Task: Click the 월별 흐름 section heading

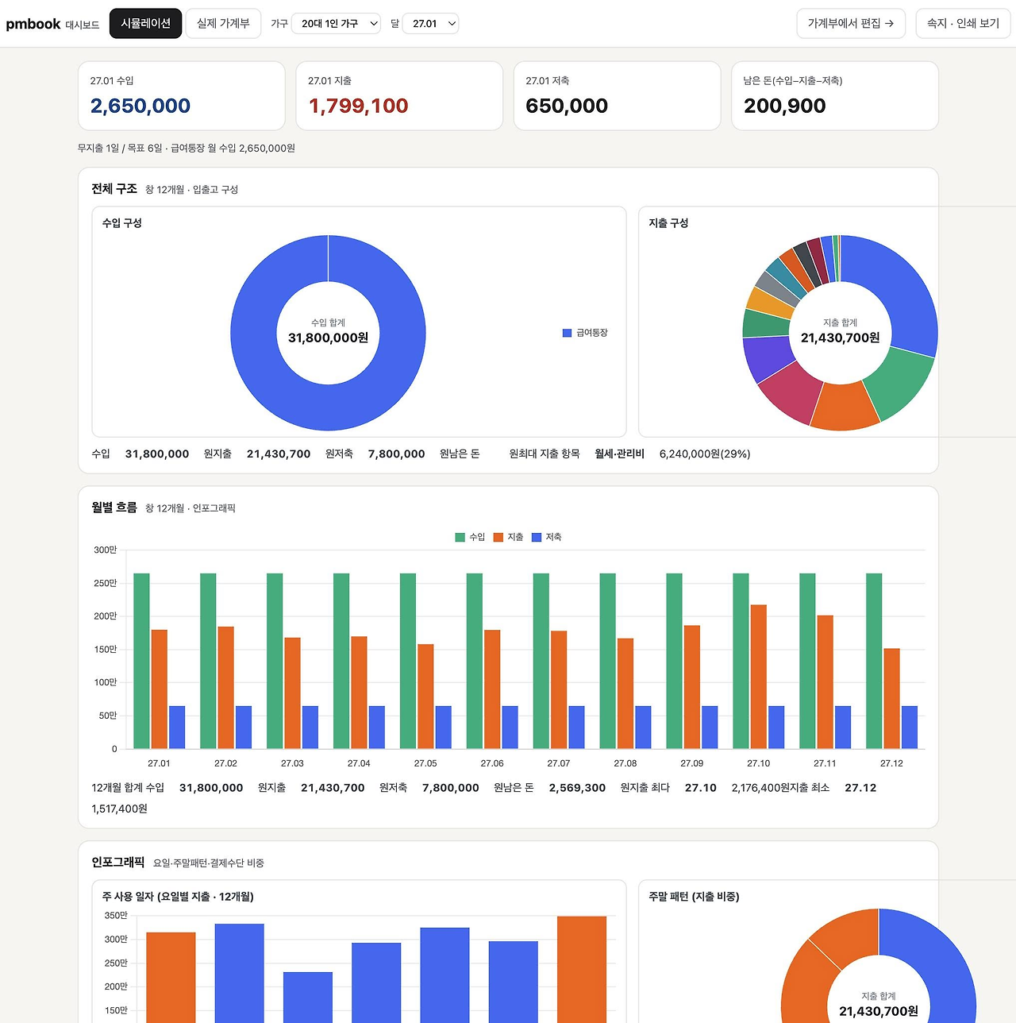Action: pyautogui.click(x=114, y=508)
